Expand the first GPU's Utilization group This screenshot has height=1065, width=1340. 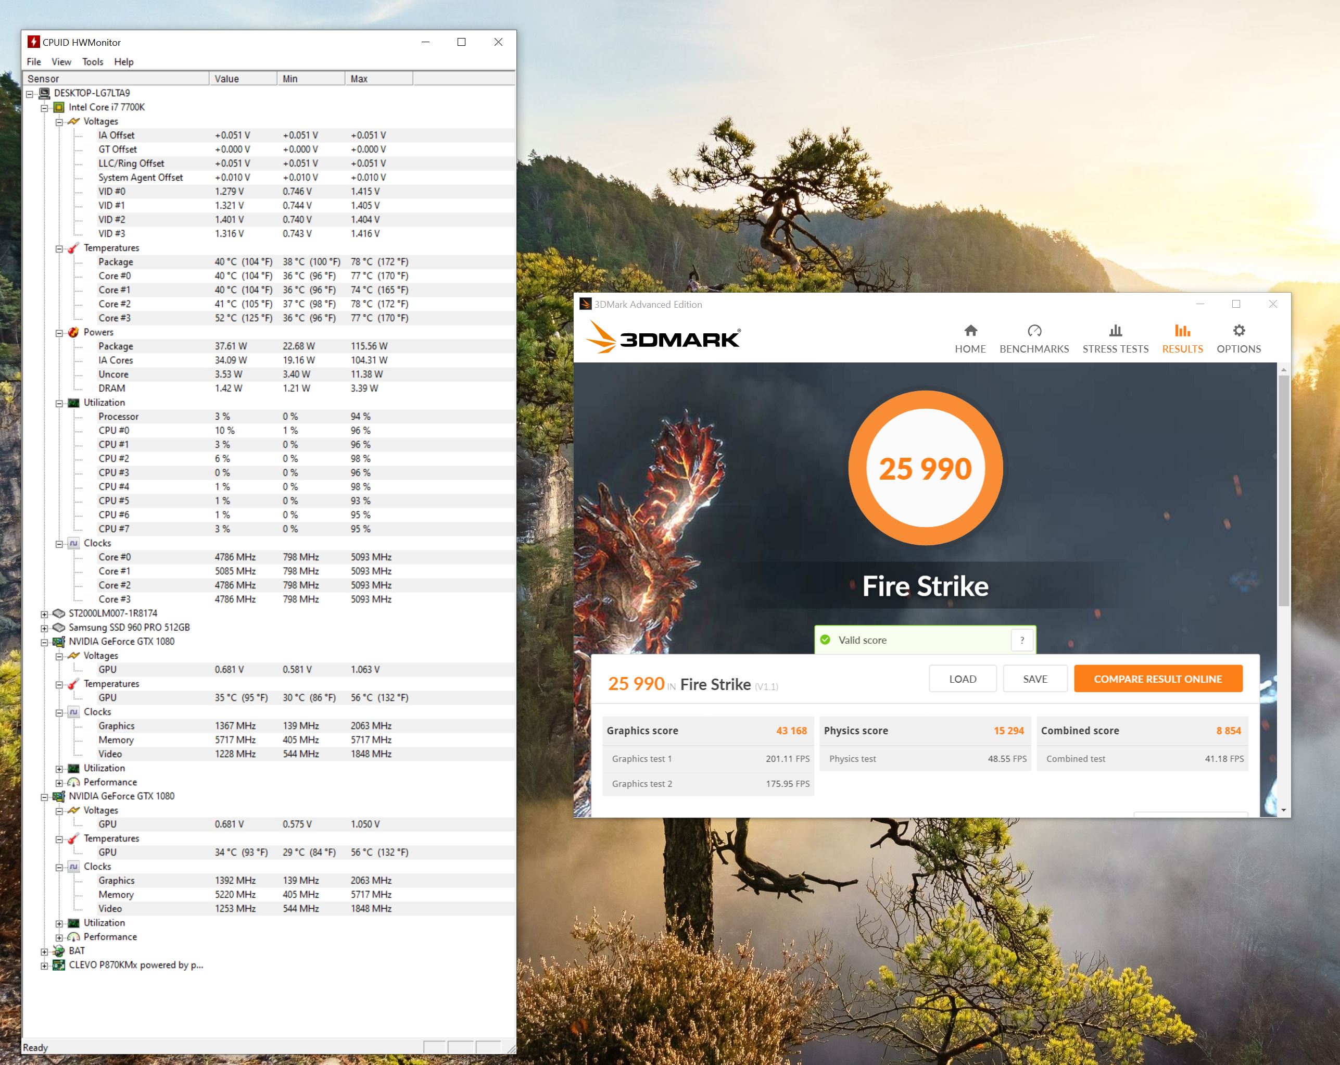[59, 769]
